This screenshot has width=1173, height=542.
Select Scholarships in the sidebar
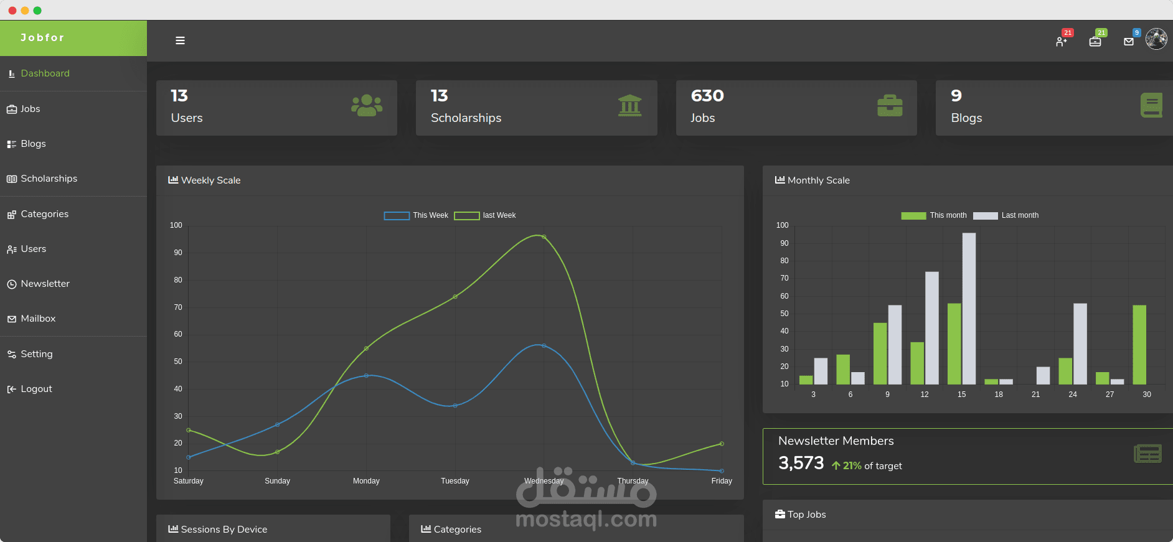73,179
